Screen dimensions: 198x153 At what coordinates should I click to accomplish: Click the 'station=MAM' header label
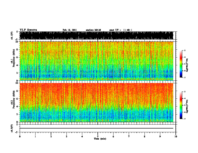coord(93,30)
